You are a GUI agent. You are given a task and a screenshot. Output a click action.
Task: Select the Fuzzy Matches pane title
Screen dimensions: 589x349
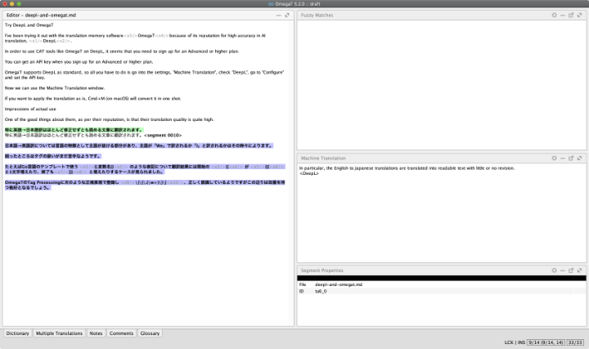[317, 16]
